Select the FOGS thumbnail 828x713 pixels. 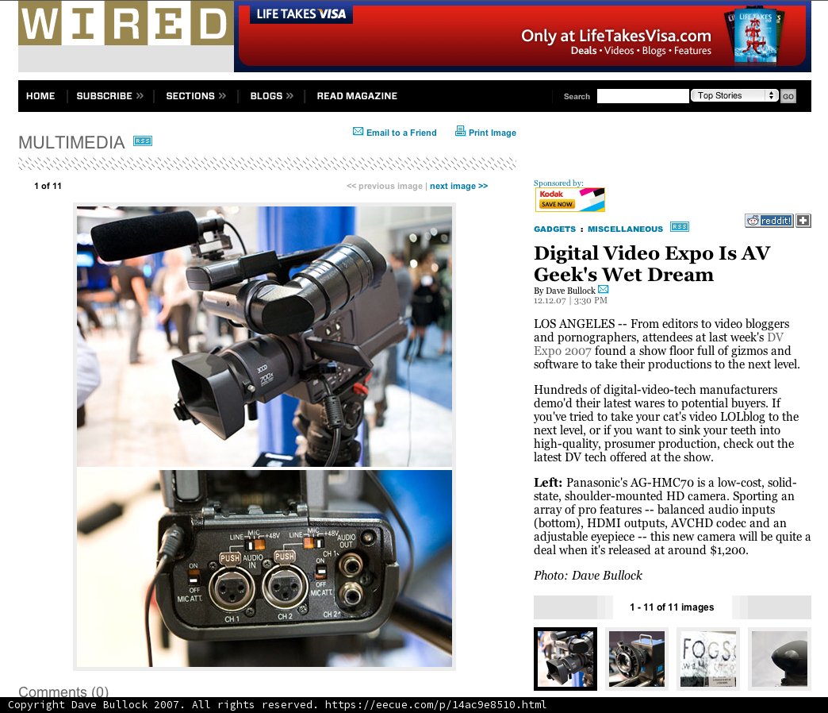coord(708,658)
